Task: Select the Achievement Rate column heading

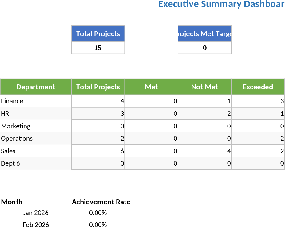Action: [x=101, y=202]
